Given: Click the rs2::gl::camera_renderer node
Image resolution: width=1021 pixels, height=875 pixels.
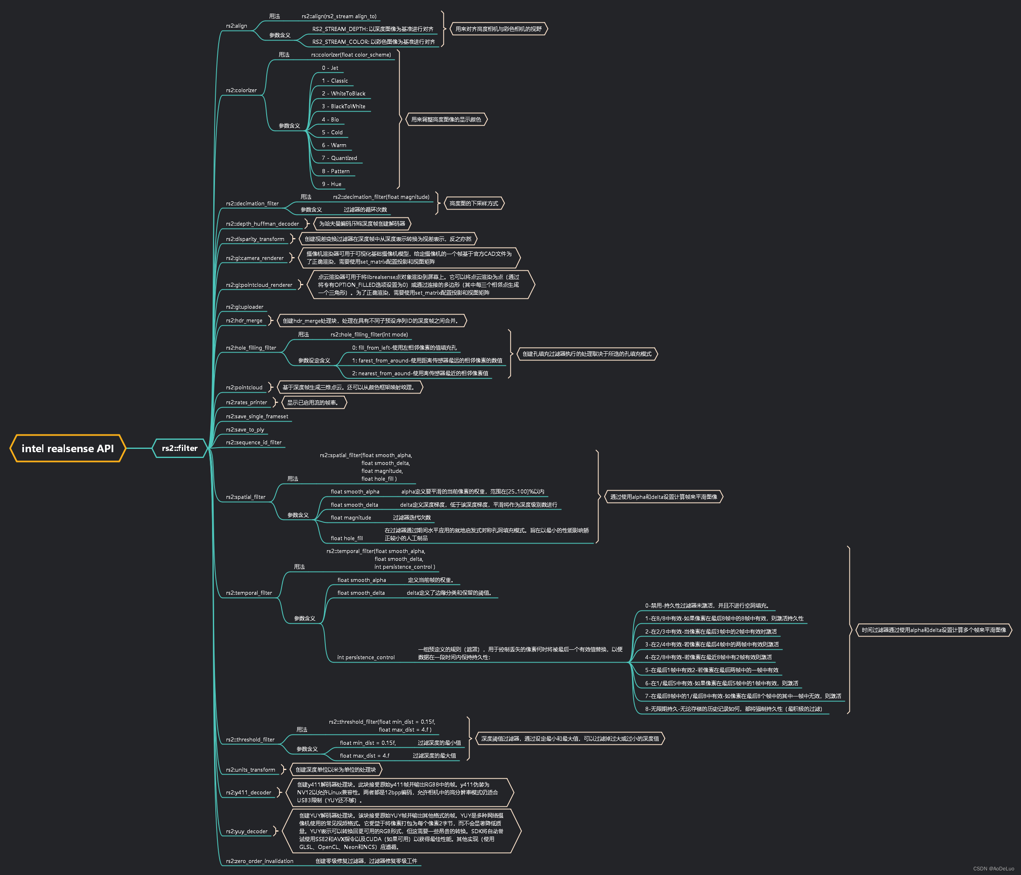Looking at the screenshot, I should [255, 258].
